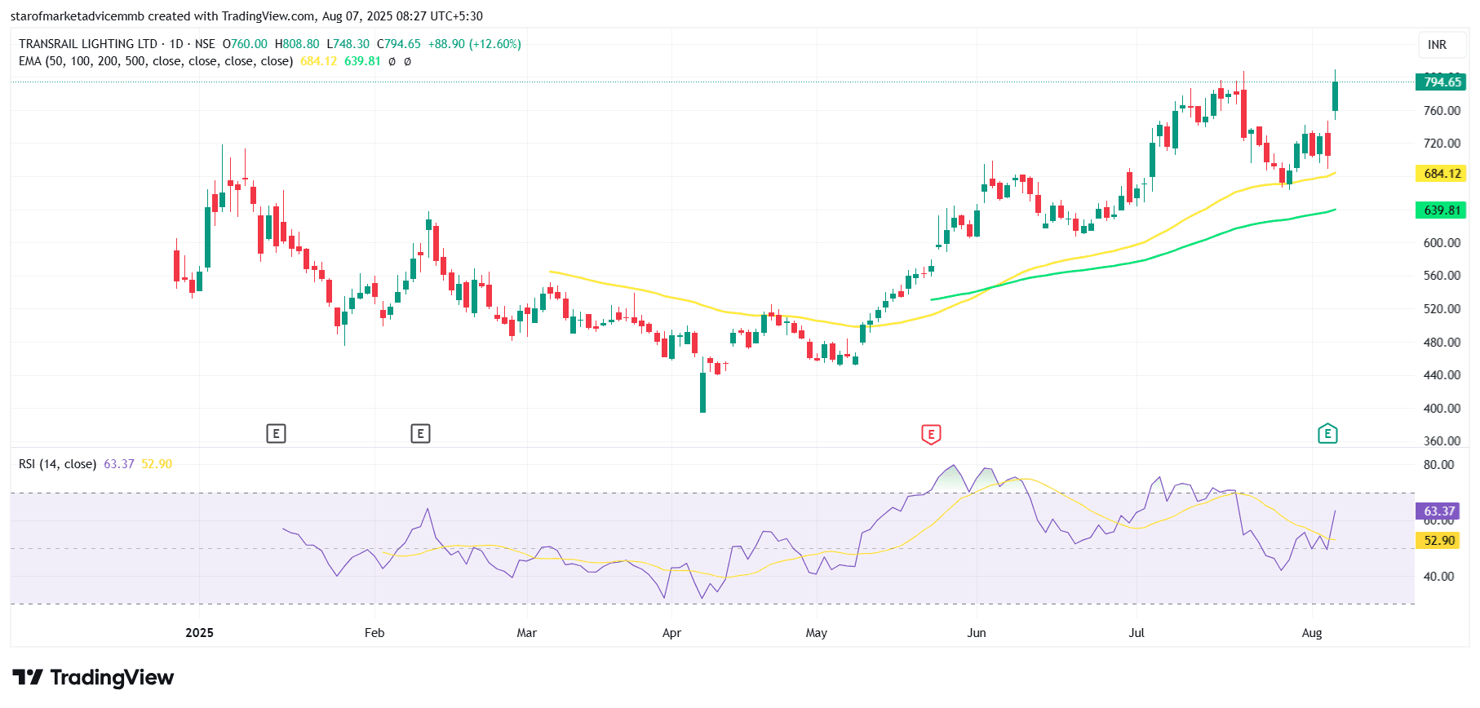Open the green earnings marker in August

pyautogui.click(x=1327, y=434)
